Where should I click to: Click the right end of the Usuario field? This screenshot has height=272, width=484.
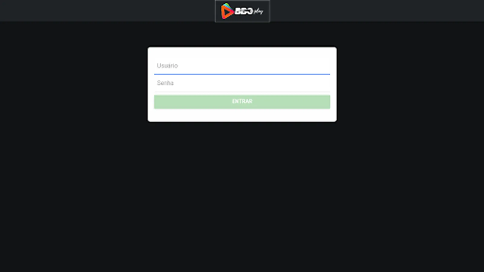click(321, 66)
